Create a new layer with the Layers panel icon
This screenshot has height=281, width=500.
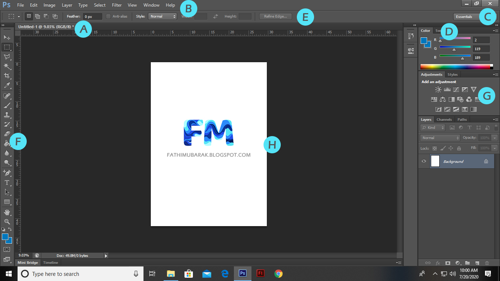477,262
